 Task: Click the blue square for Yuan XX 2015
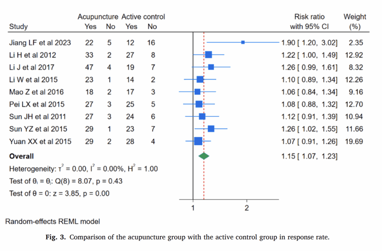pos(198,141)
